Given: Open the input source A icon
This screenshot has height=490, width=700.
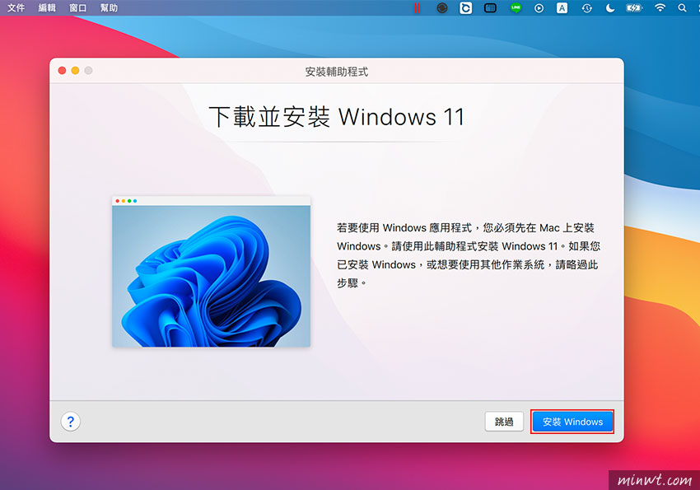Looking at the screenshot, I should click(x=562, y=7).
